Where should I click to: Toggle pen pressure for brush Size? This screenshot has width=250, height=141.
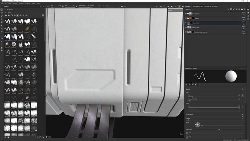[242, 96]
